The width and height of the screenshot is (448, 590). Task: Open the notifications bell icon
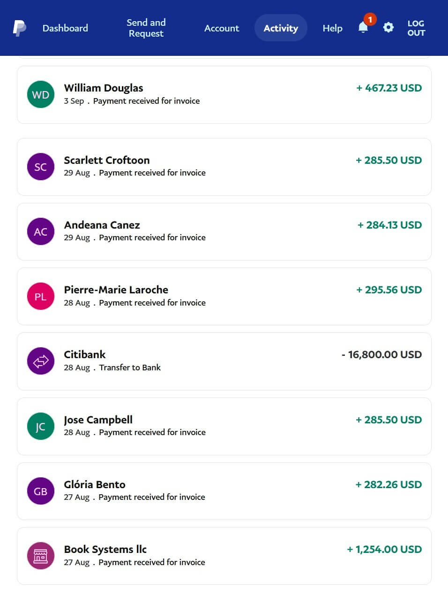pos(363,28)
